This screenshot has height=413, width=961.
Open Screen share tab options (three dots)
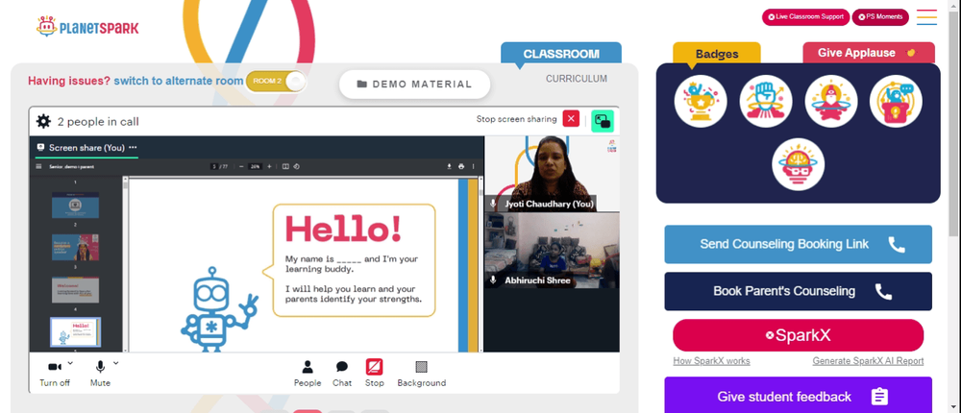[x=133, y=148]
